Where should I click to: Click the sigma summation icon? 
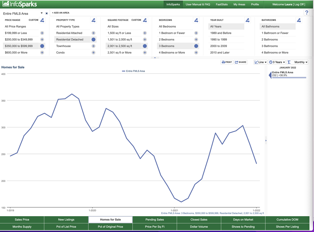289,62
